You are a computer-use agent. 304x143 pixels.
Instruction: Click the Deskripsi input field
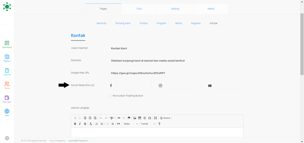[176, 61]
